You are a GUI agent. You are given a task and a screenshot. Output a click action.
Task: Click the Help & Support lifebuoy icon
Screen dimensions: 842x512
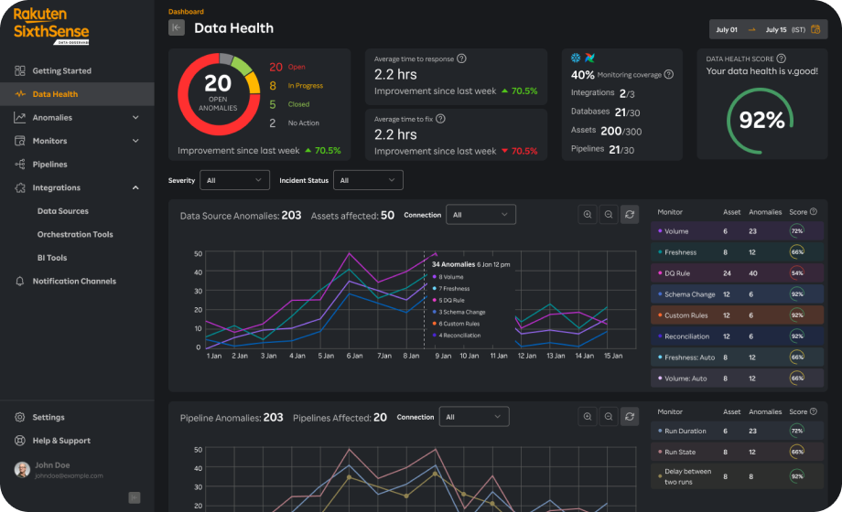[x=20, y=441]
